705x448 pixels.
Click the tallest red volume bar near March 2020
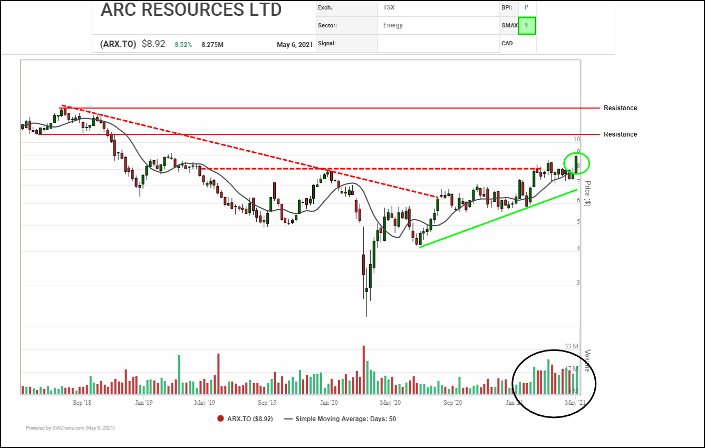(363, 369)
